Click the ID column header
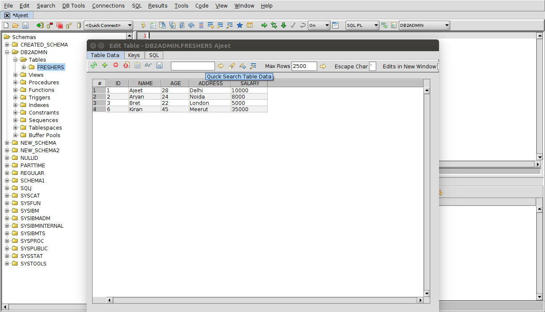Image resolution: width=545 pixels, height=312 pixels. click(x=118, y=83)
